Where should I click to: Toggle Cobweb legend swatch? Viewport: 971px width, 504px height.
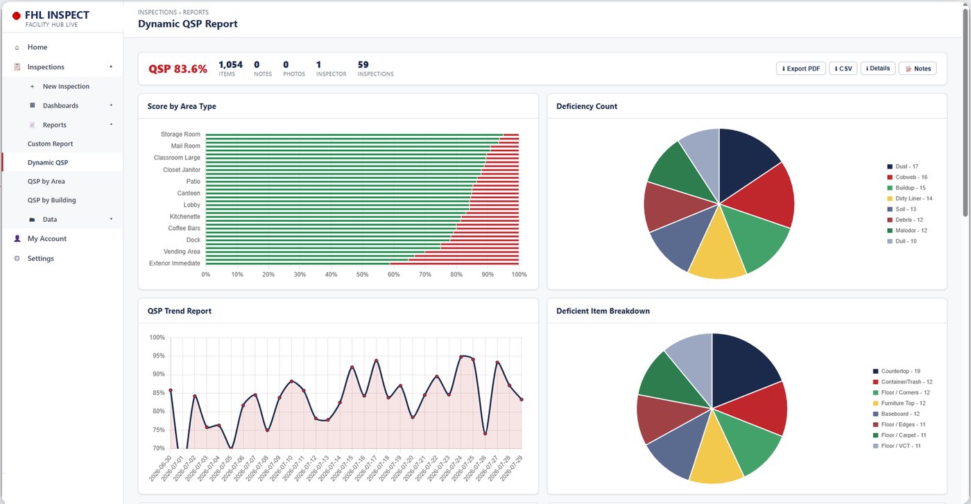coord(890,177)
